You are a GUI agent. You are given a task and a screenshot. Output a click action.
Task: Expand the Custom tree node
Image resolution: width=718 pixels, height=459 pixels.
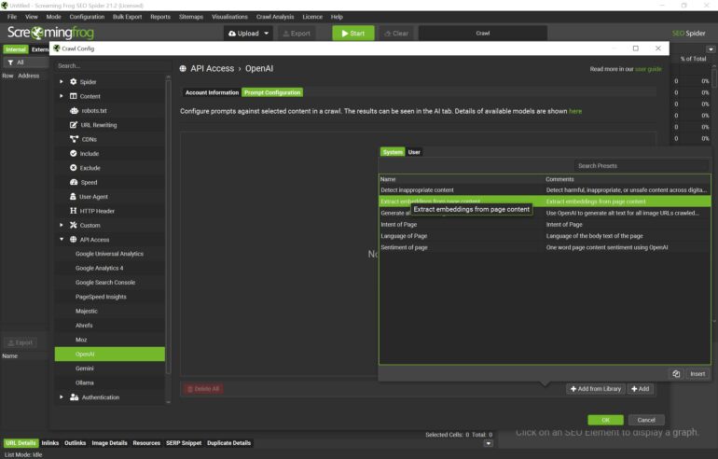click(62, 225)
